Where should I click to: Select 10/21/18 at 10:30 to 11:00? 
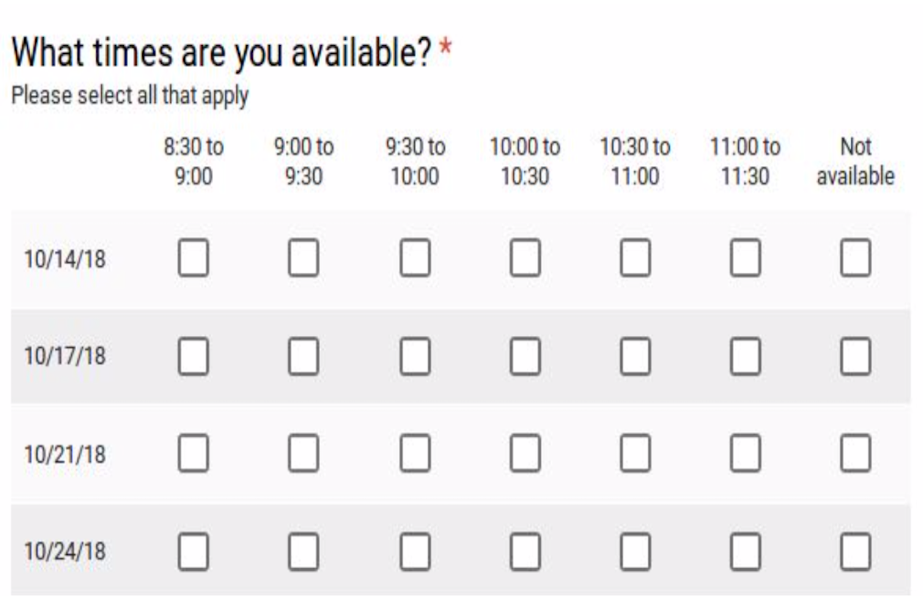[x=636, y=453]
